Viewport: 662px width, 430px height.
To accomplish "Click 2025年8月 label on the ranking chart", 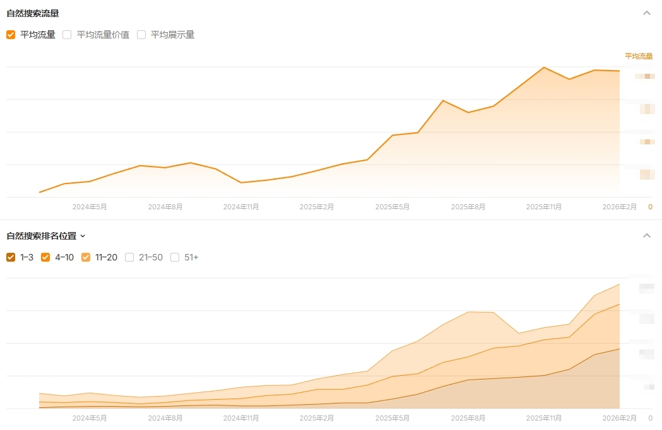I will click(x=468, y=418).
